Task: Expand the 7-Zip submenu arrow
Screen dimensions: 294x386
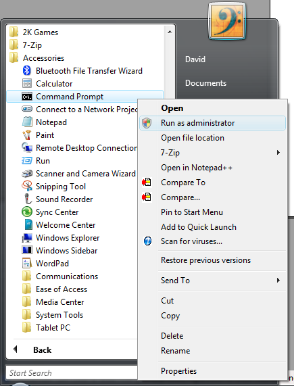Action: click(x=278, y=152)
